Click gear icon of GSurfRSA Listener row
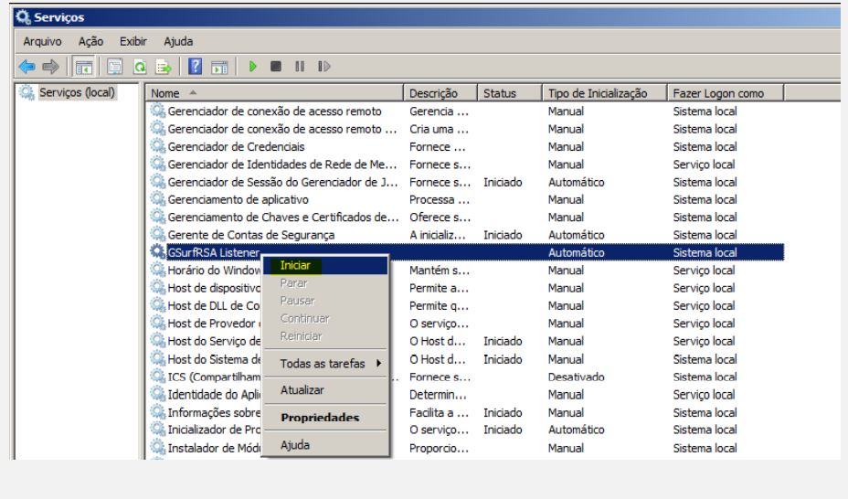Screen dimensions: 848x499 [x=157, y=252]
